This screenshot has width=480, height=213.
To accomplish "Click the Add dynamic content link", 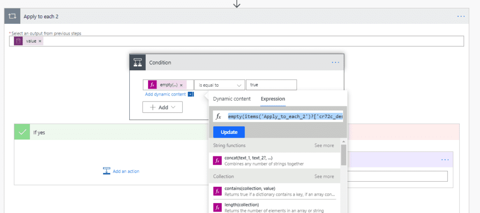I will [165, 95].
